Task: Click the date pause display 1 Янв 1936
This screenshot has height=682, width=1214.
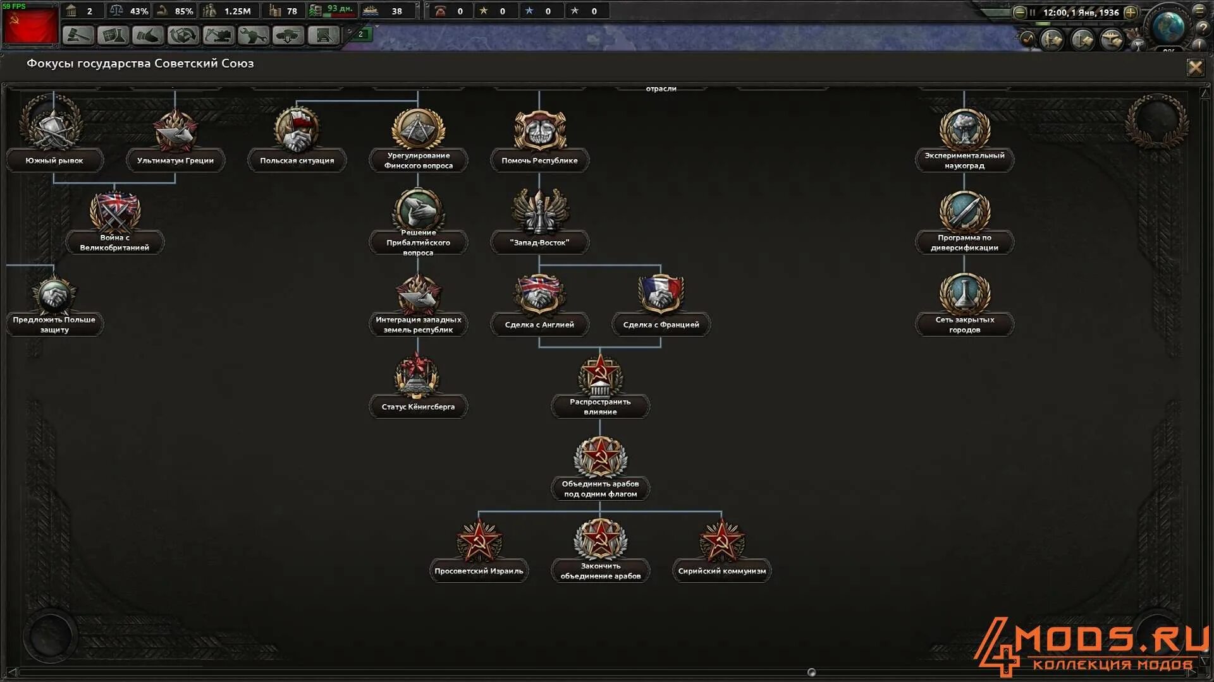Action: coord(1080,12)
